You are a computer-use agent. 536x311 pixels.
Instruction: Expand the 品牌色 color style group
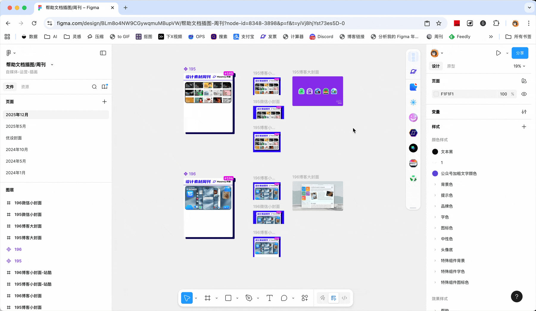[x=435, y=206]
